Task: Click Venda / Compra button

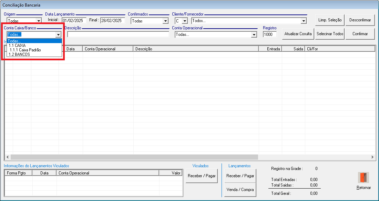Action: point(240,190)
